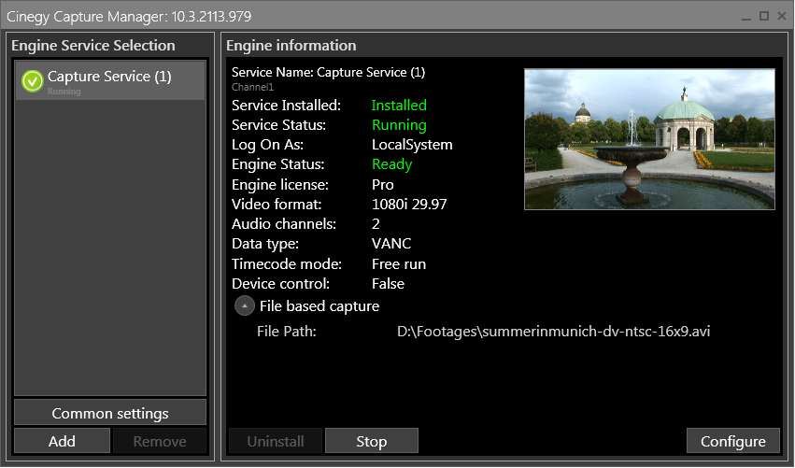Click the 'False' device control value
Viewport: 795px width, 468px height.
[388, 284]
